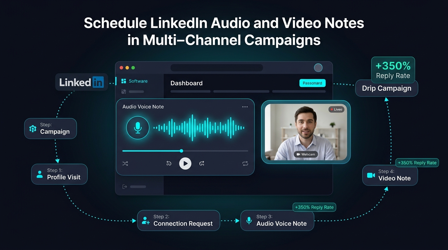Click the Passonard button
The image size is (448, 250).
pos(312,83)
